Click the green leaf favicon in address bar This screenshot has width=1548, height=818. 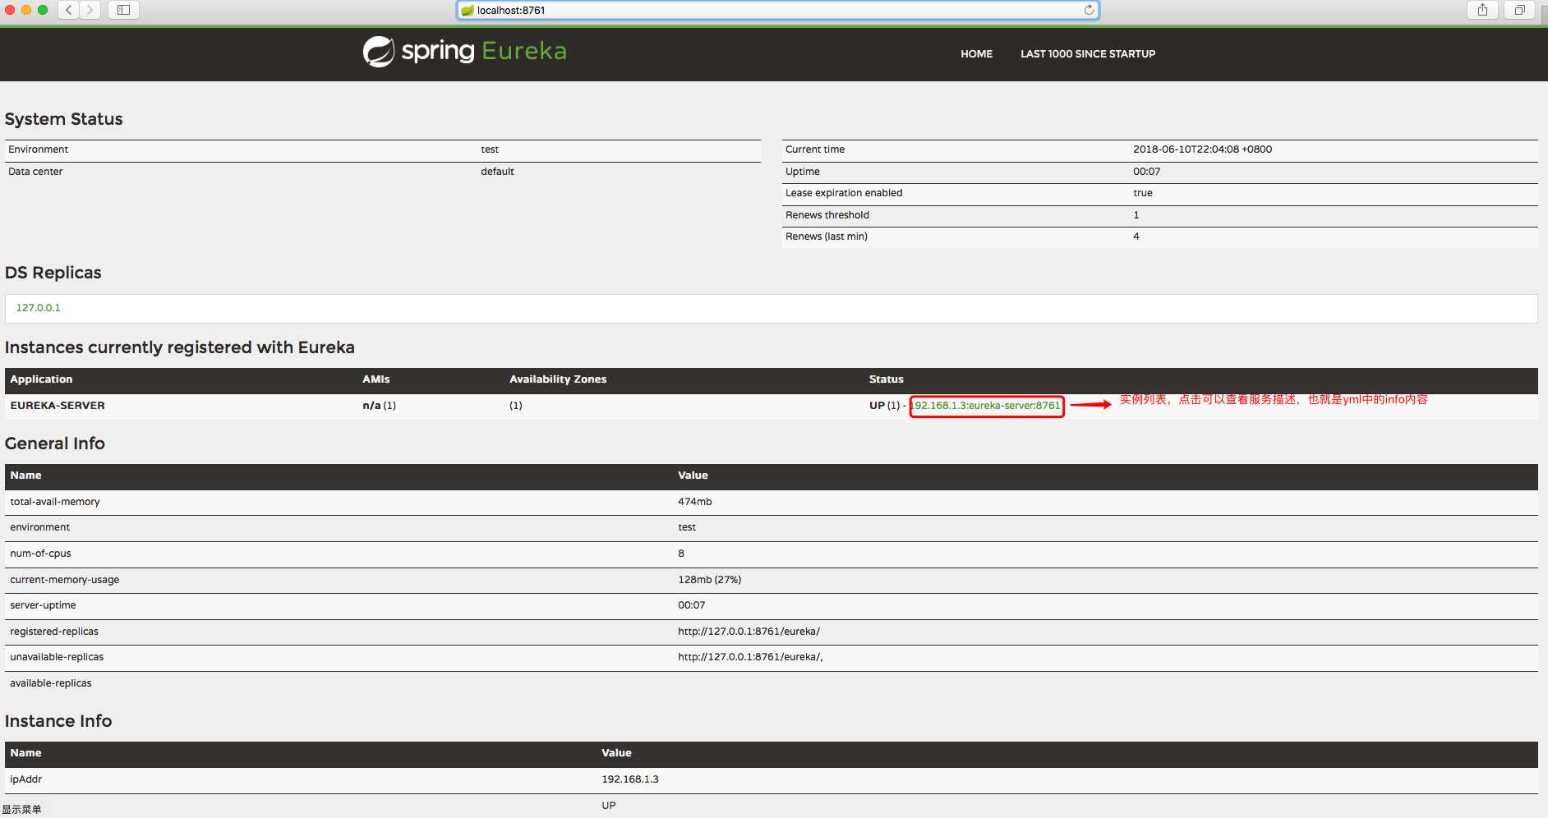(x=468, y=11)
